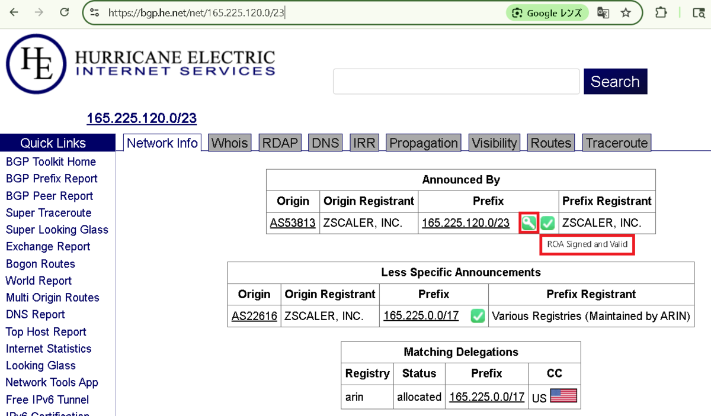Open the Traceroute tab
This screenshot has height=416, width=711.
pos(617,143)
